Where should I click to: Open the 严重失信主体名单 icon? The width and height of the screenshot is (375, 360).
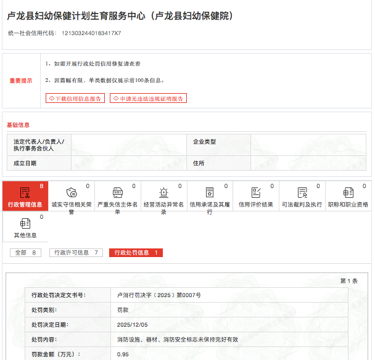(x=117, y=192)
